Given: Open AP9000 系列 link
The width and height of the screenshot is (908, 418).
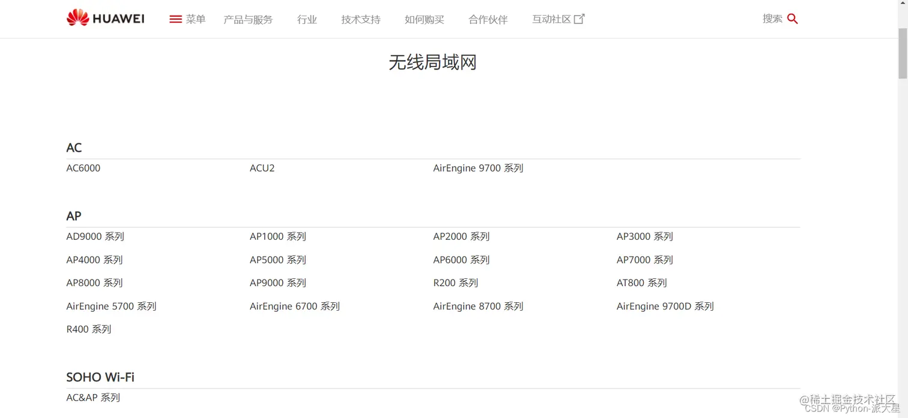Looking at the screenshot, I should click(278, 282).
